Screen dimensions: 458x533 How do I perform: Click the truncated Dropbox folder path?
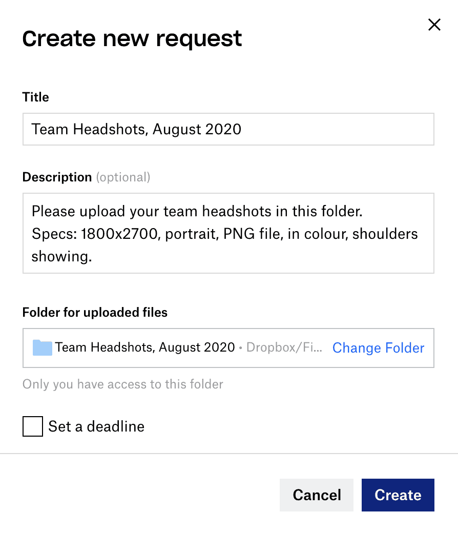point(284,348)
